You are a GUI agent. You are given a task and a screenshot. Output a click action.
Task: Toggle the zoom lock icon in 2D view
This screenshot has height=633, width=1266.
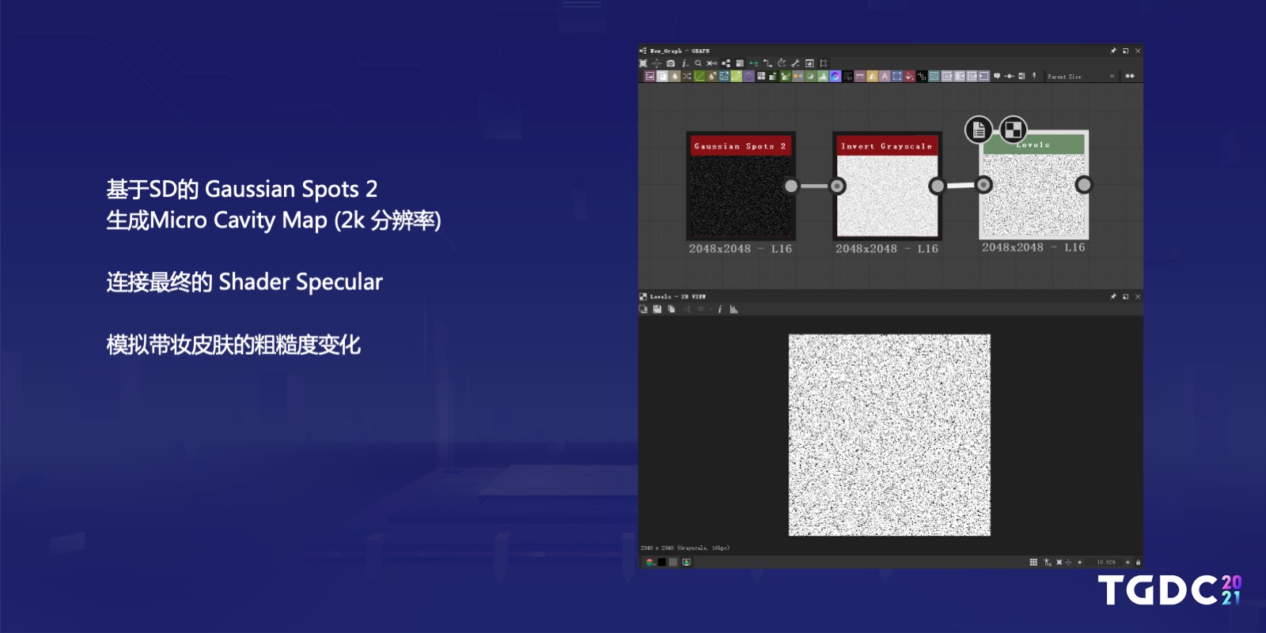[1138, 562]
